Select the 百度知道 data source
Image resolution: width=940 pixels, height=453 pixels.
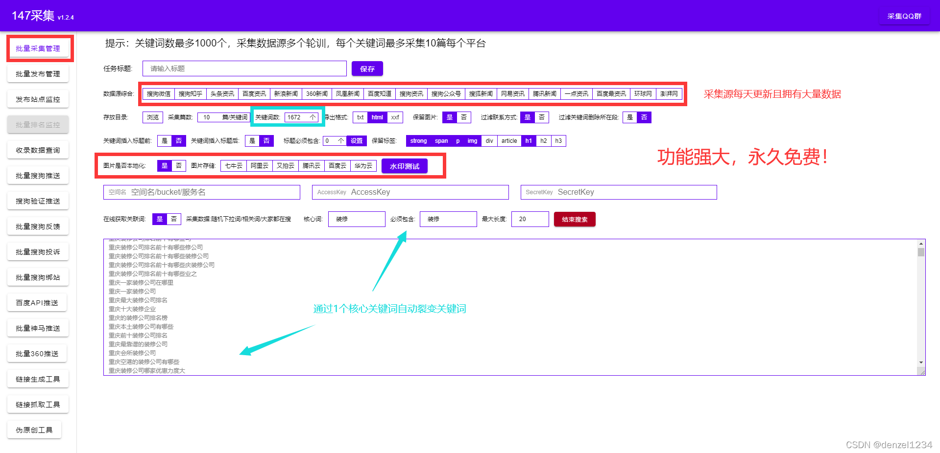pyautogui.click(x=380, y=93)
